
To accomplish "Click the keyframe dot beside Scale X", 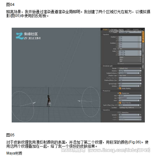I will [118, 51].
